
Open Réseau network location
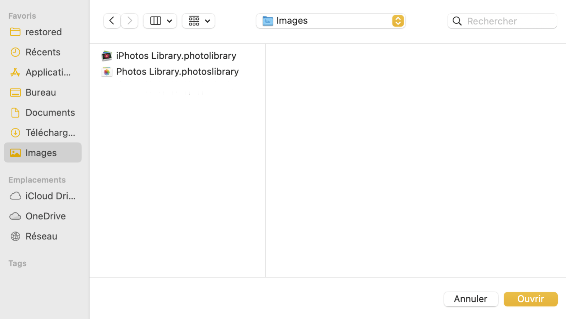(43, 236)
